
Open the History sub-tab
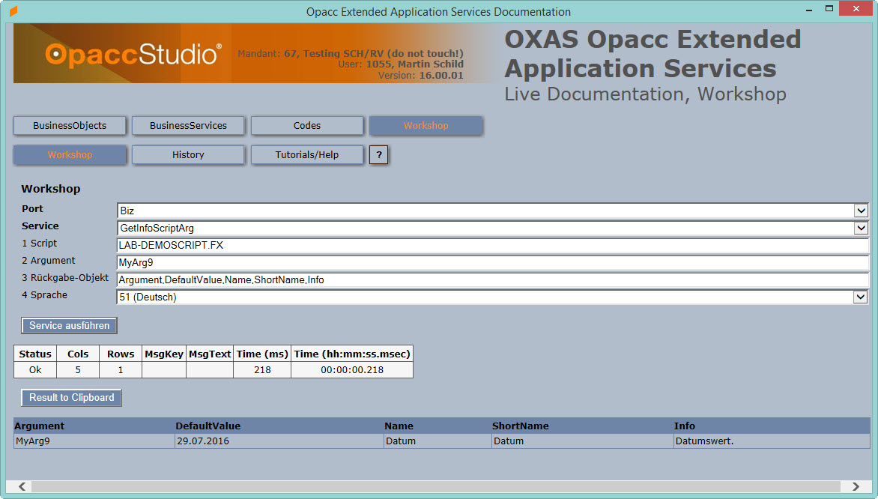(x=188, y=154)
